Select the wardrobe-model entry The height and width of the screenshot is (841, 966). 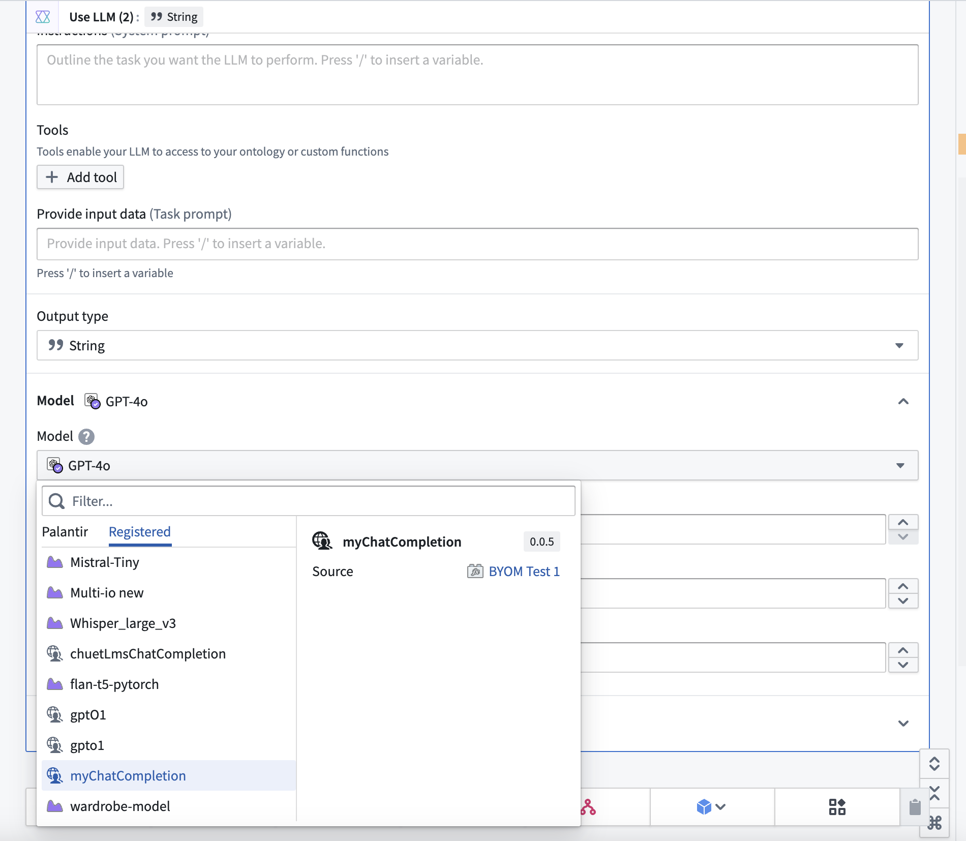[x=169, y=806]
